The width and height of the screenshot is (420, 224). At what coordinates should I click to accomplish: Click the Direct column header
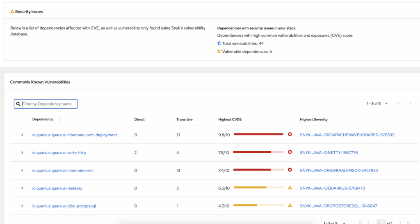[x=139, y=120]
